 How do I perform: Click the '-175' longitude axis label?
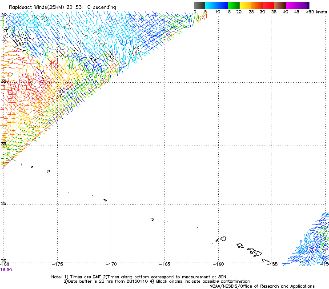tap(57, 264)
